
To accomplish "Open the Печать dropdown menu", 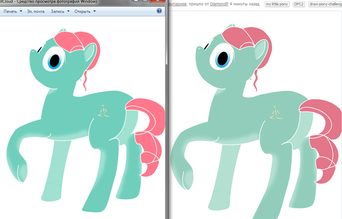I will (13, 11).
